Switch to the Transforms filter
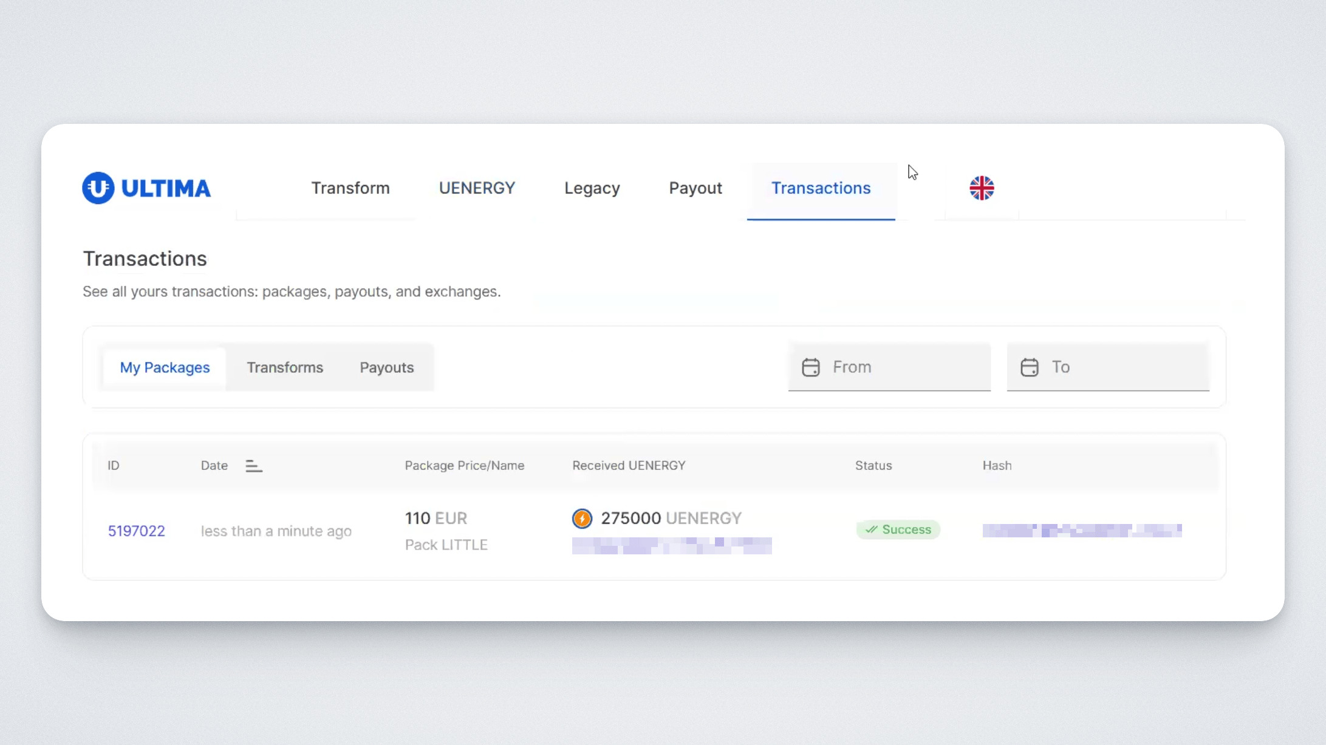The width and height of the screenshot is (1326, 745). click(x=285, y=367)
